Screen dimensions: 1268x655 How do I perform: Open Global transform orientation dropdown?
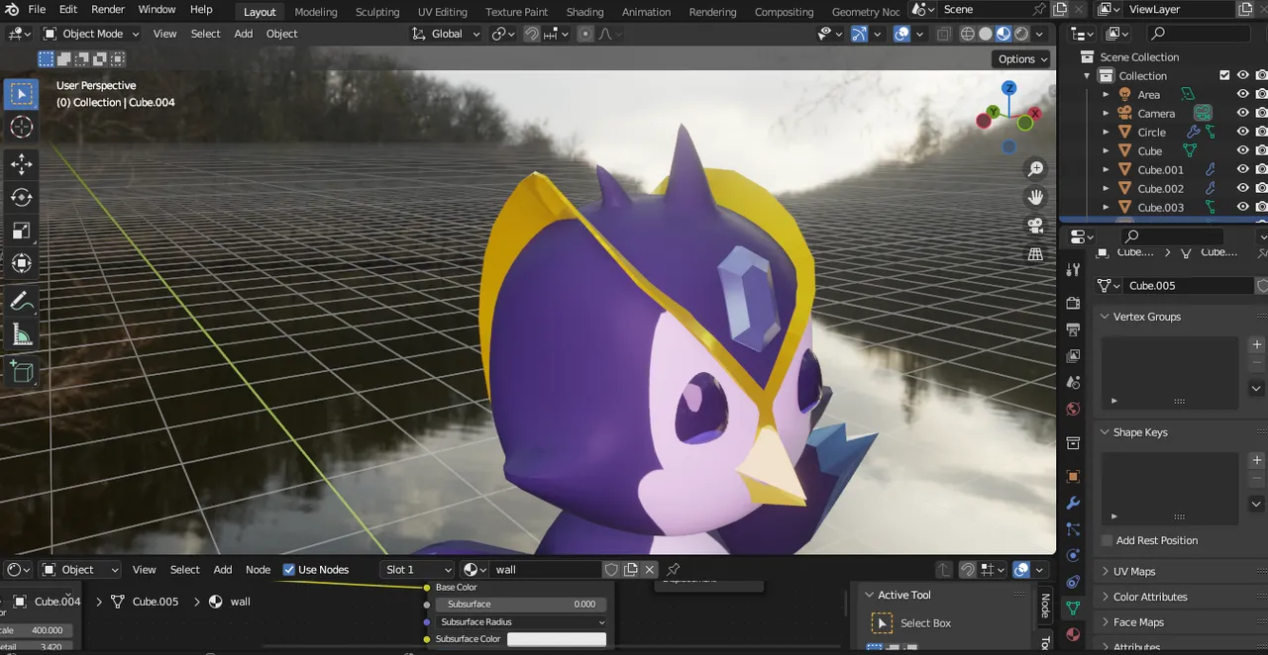click(x=446, y=34)
